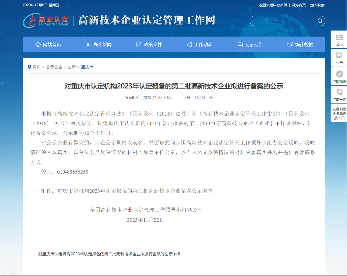Click the location pin breadcrumb icon

(x=29, y=67)
